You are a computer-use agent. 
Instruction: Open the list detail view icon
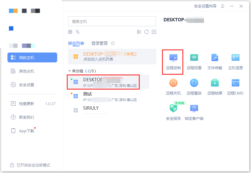(139, 32)
